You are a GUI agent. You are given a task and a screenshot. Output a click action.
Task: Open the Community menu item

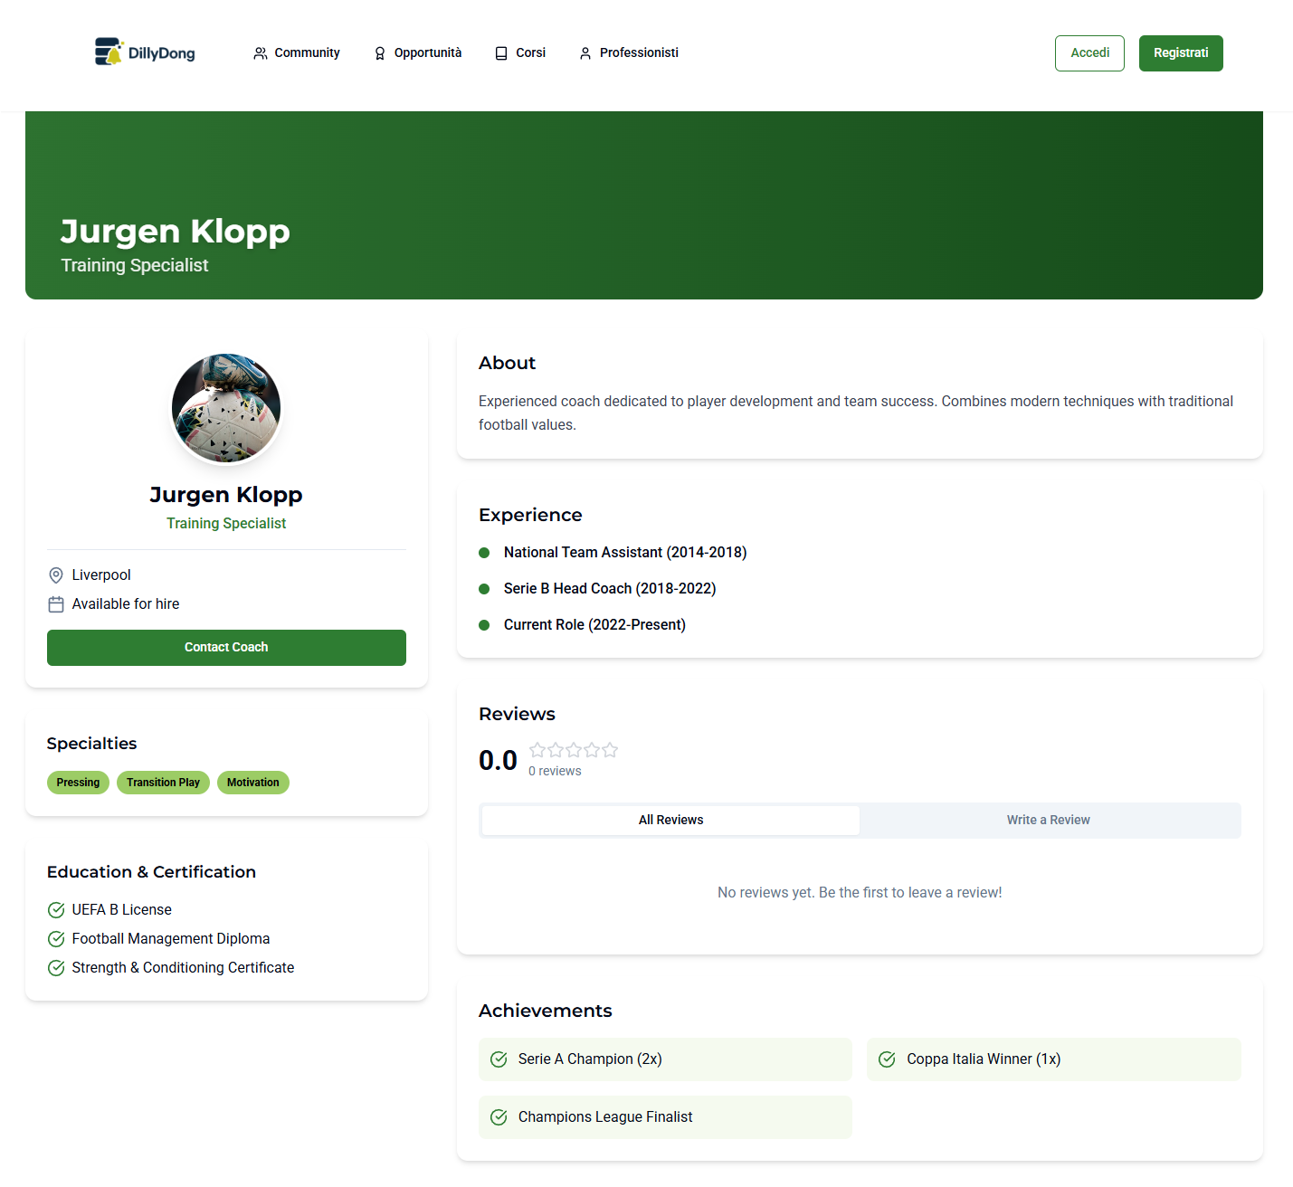pos(297,53)
